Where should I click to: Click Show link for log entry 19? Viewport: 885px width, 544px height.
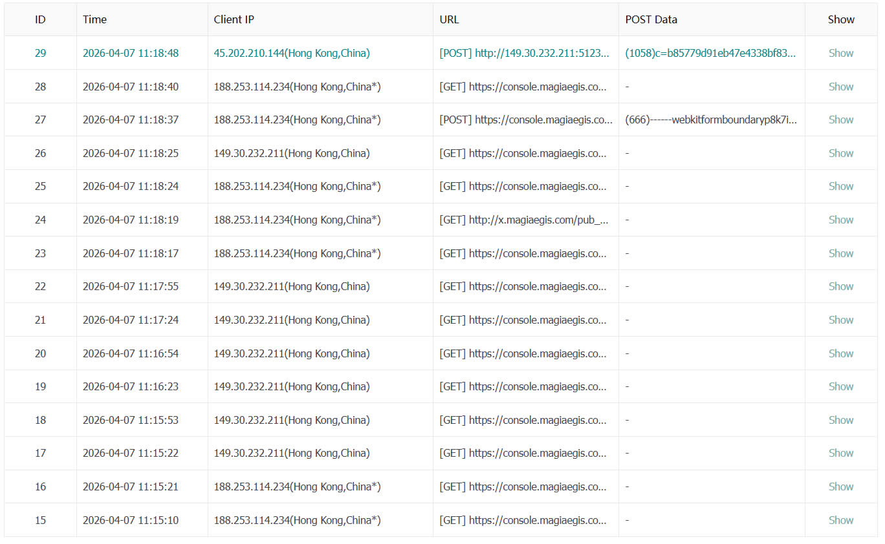point(840,386)
